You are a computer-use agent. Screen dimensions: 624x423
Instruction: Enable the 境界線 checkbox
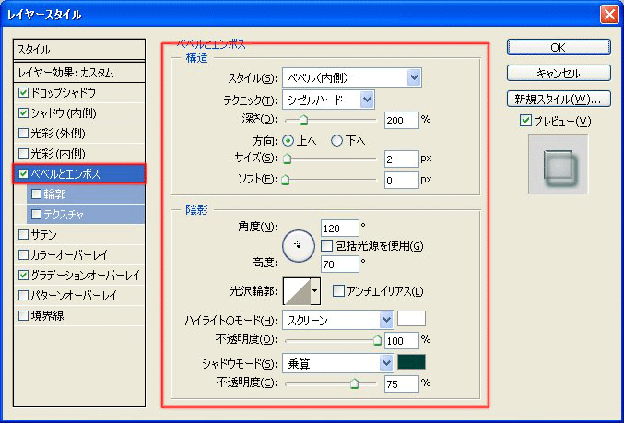point(23,315)
